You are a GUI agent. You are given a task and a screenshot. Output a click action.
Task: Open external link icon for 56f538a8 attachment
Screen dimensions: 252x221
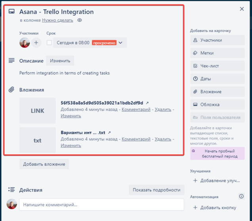coord(147,103)
